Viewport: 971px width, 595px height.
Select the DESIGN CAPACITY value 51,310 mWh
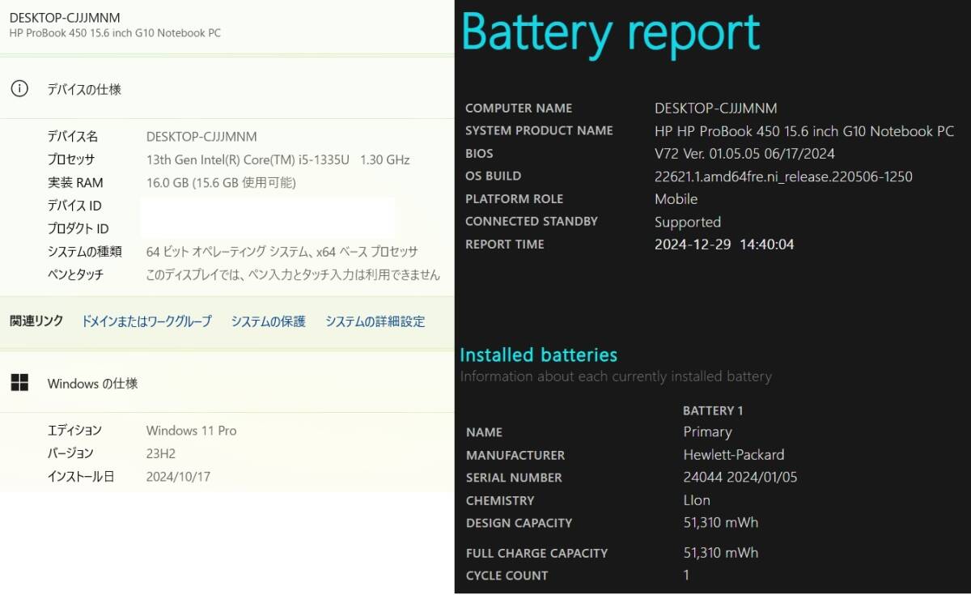[x=721, y=523]
